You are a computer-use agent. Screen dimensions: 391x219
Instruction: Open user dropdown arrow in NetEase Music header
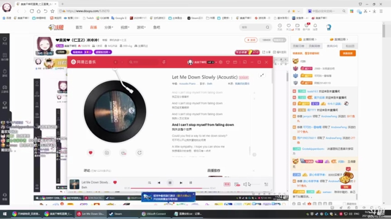[216, 62]
